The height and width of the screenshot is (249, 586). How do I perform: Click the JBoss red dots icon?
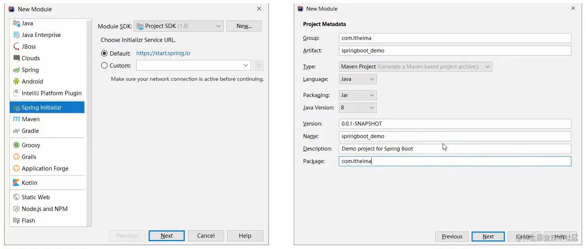tap(16, 47)
